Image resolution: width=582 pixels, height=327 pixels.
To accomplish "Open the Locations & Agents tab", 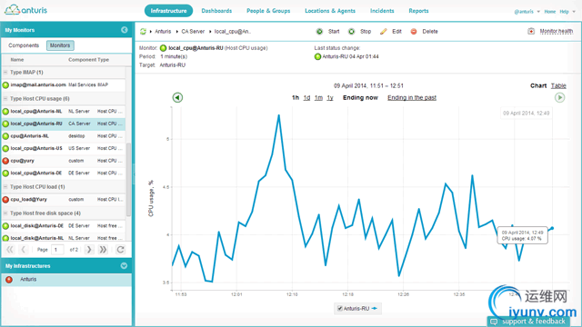I will click(330, 11).
